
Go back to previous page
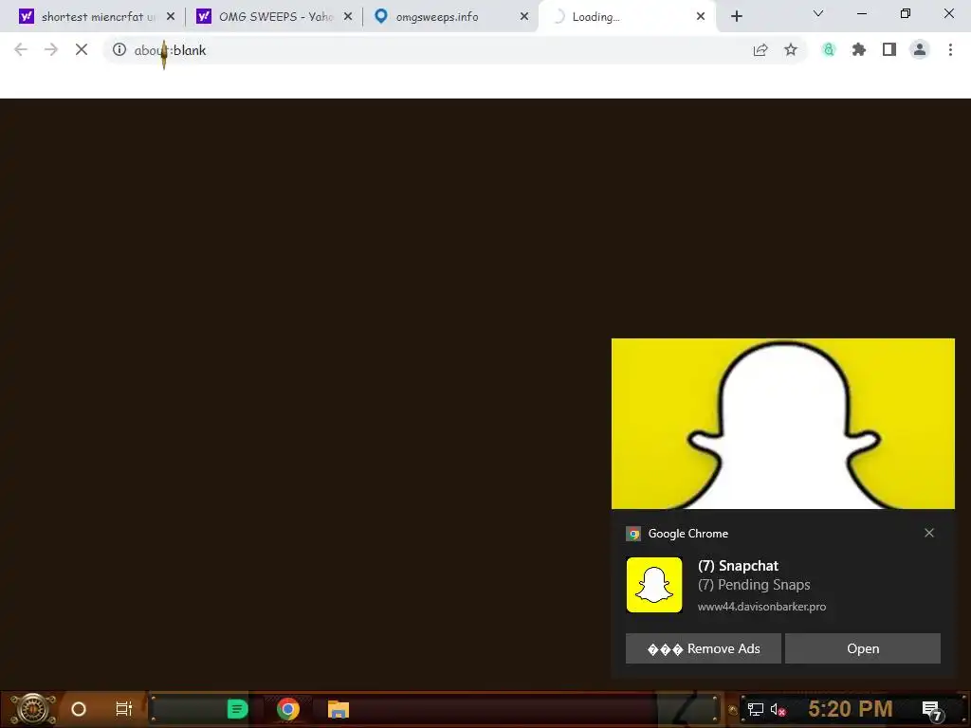click(21, 49)
